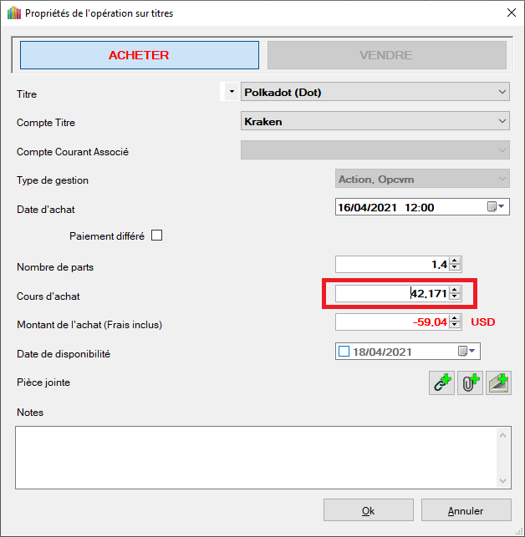Confirm with the Ok button

[x=368, y=510]
